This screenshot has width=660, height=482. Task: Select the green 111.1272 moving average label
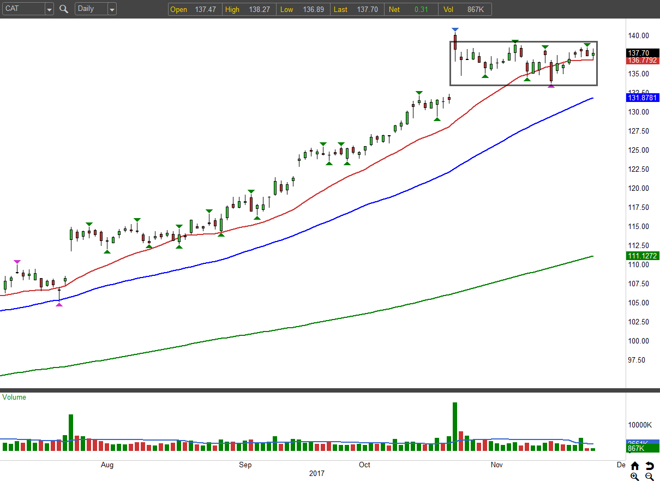pos(643,256)
